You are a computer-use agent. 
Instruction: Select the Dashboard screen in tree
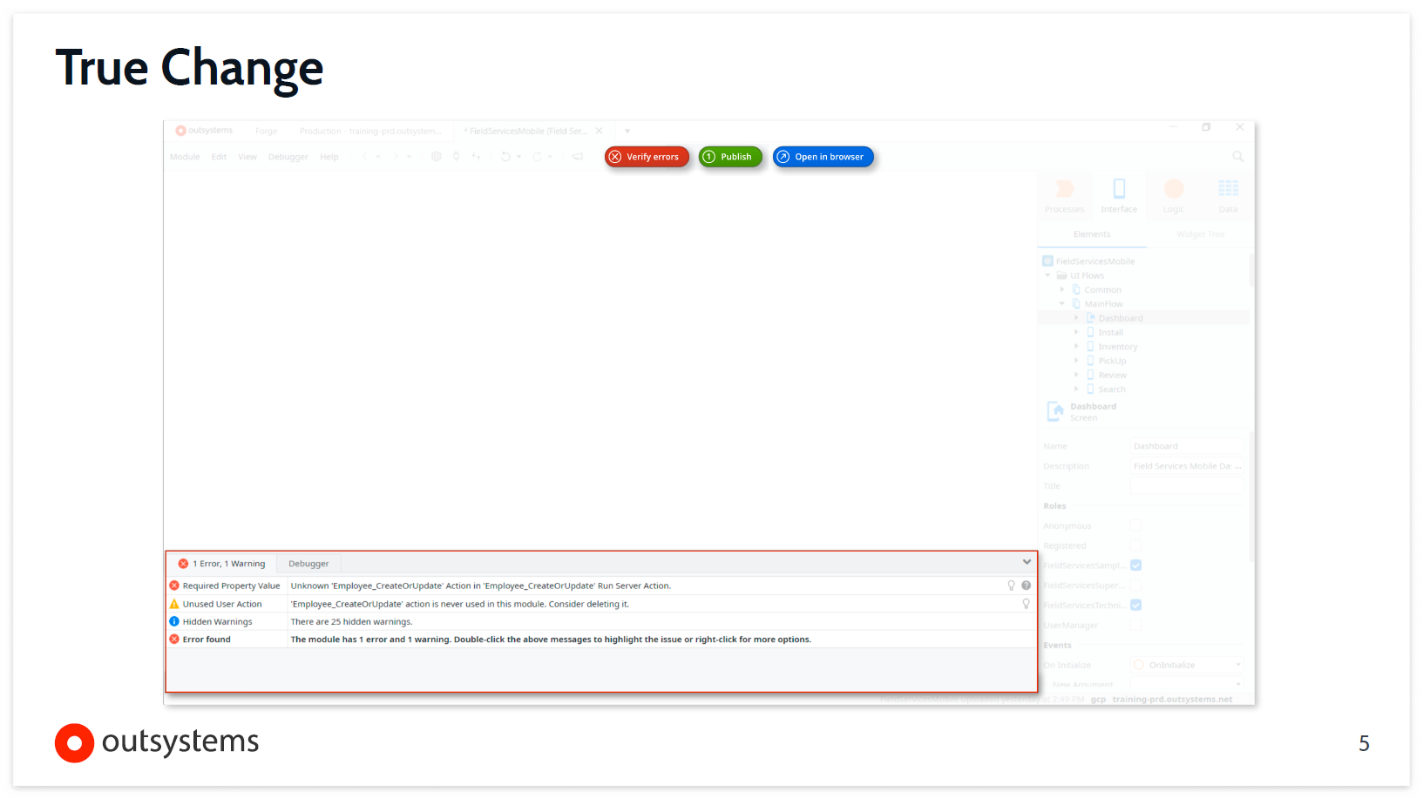click(1120, 318)
